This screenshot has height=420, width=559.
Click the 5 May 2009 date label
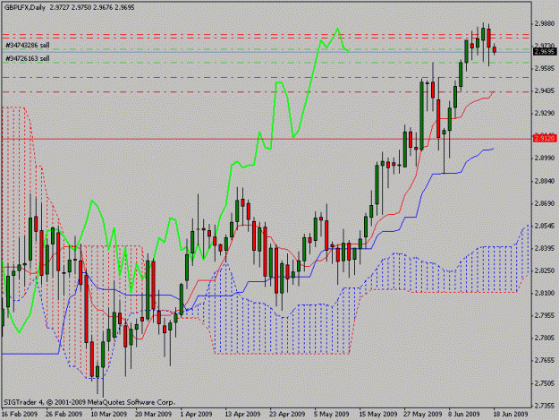tap(332, 414)
